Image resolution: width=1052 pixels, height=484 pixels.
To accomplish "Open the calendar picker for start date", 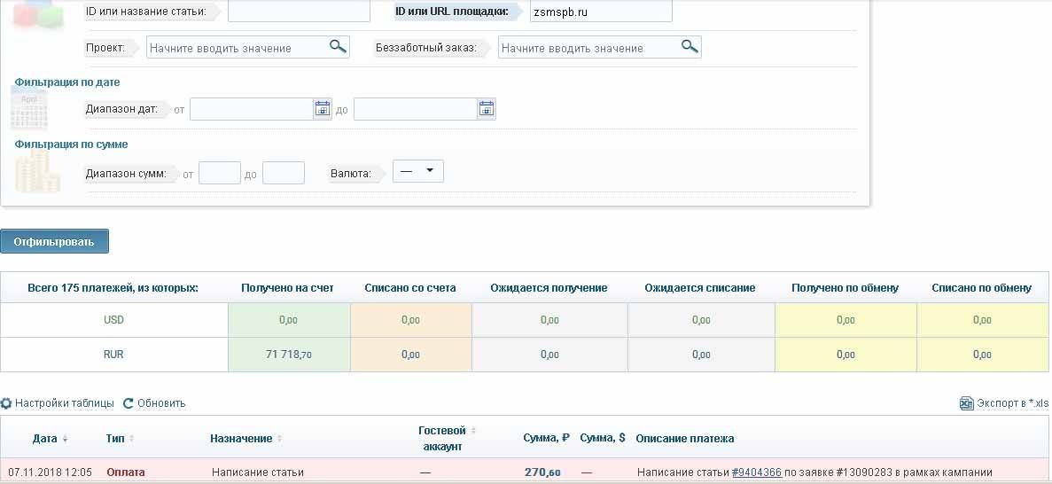I will click(322, 109).
